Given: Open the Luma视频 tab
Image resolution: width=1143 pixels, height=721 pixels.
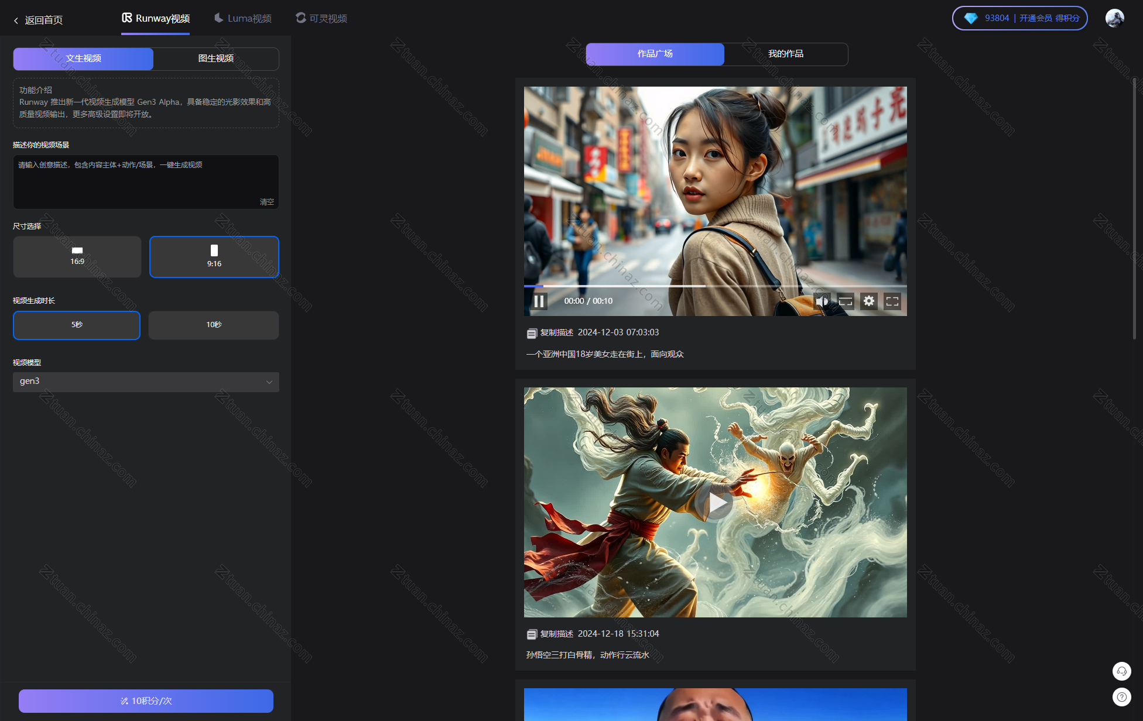Looking at the screenshot, I should 243,18.
